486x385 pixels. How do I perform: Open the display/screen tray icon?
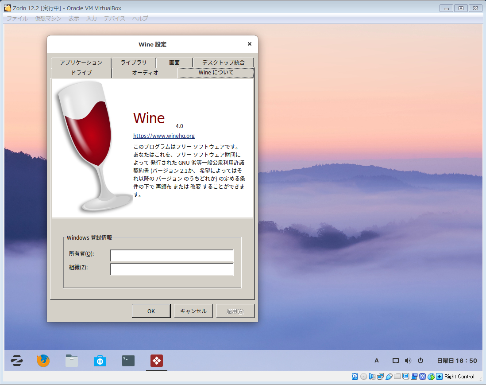(x=396, y=361)
